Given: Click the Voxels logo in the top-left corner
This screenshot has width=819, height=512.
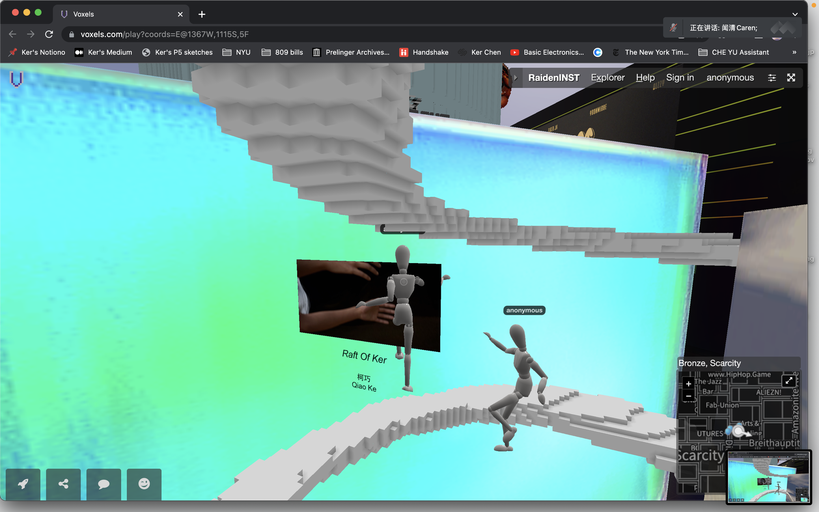Looking at the screenshot, I should tap(16, 79).
